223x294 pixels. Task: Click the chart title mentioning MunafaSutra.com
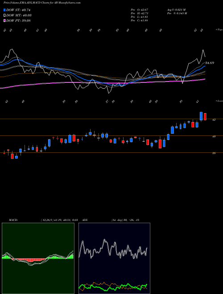click(42, 3)
